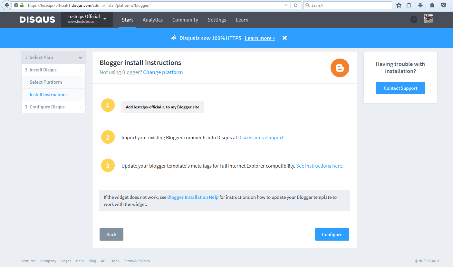Open the bookmarks list icon

point(409,5)
